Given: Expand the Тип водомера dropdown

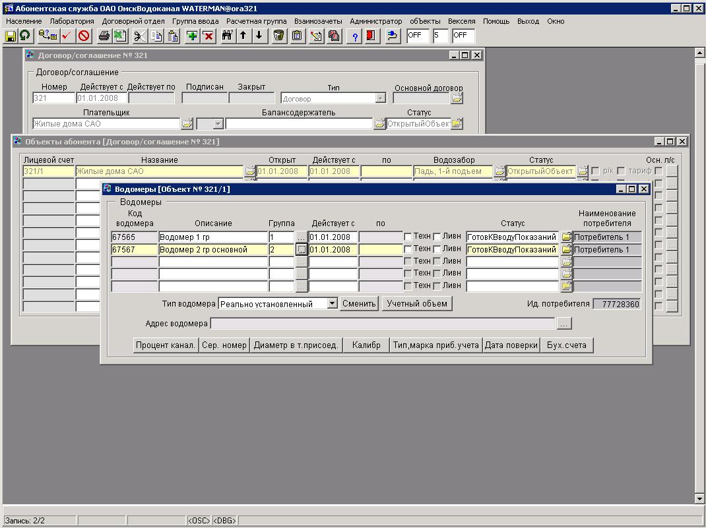Looking at the screenshot, I should click(332, 304).
